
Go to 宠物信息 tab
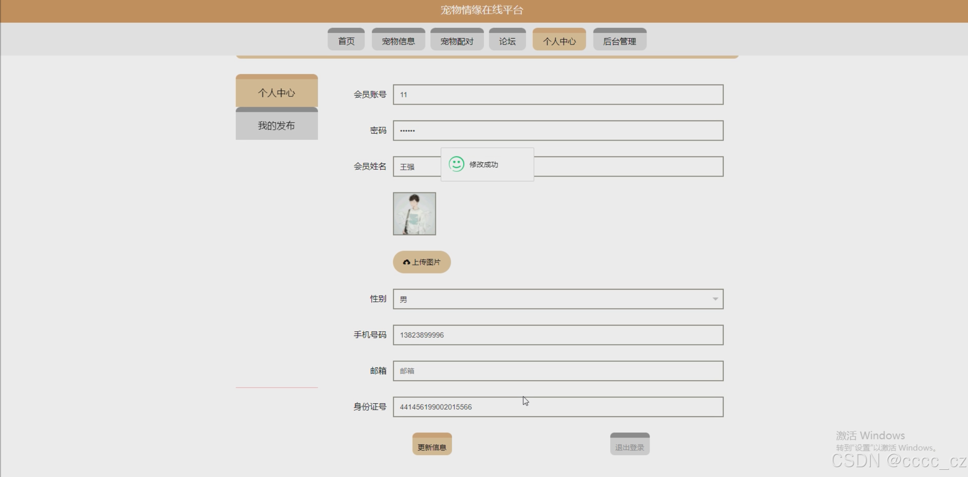(x=398, y=41)
